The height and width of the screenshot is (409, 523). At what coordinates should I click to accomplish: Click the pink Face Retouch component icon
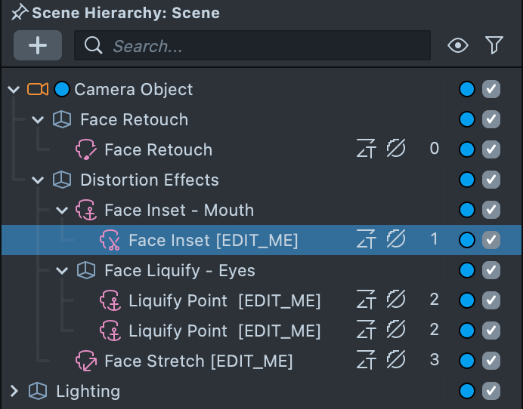[x=86, y=149]
